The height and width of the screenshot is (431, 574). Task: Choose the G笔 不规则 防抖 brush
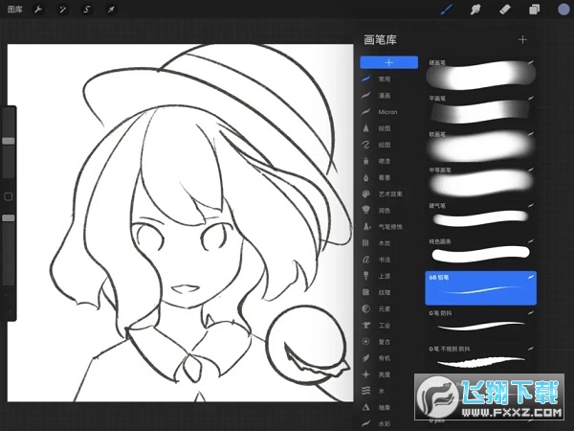click(x=480, y=360)
